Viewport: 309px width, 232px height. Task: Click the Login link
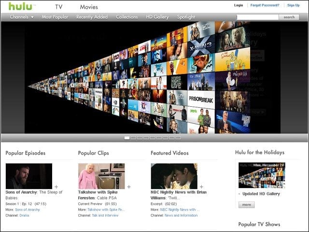point(239,5)
